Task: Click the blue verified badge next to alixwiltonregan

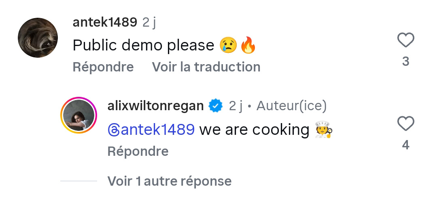Action: [216, 106]
